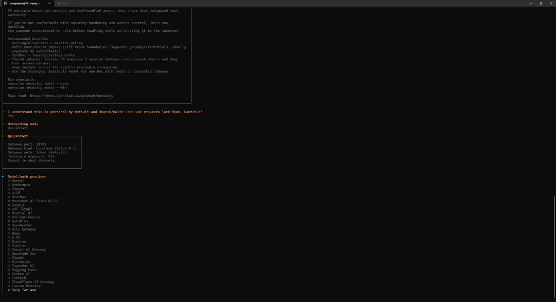Viewport: 556px width, 302px height.
Task: Click the 'Tailscale exposure: Off' line
Action: (x=31, y=156)
